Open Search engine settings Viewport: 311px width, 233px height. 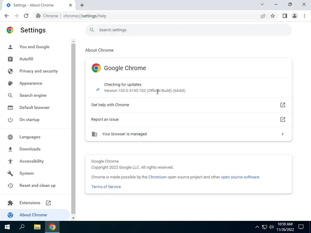point(33,95)
